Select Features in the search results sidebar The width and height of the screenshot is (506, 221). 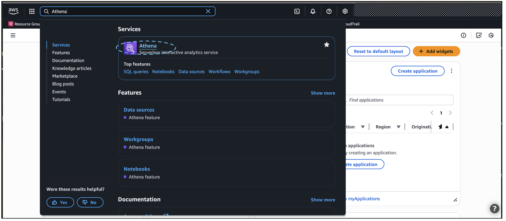click(61, 53)
